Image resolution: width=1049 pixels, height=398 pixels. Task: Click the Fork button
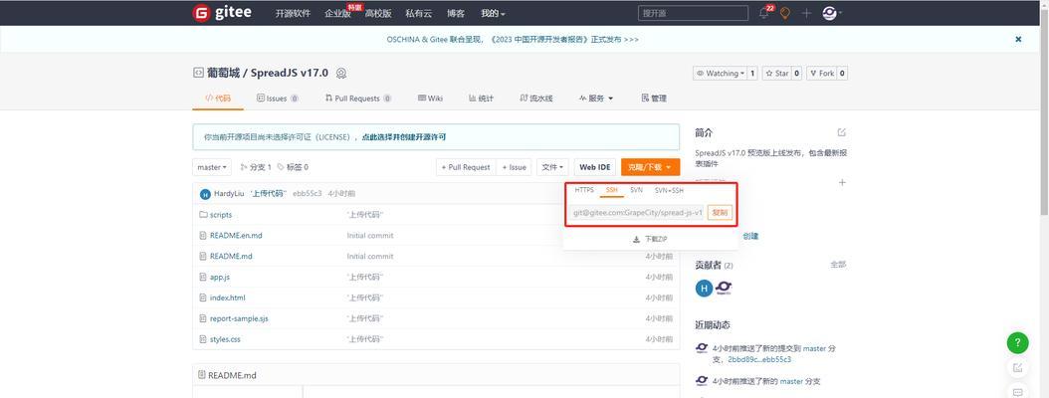[x=821, y=74]
